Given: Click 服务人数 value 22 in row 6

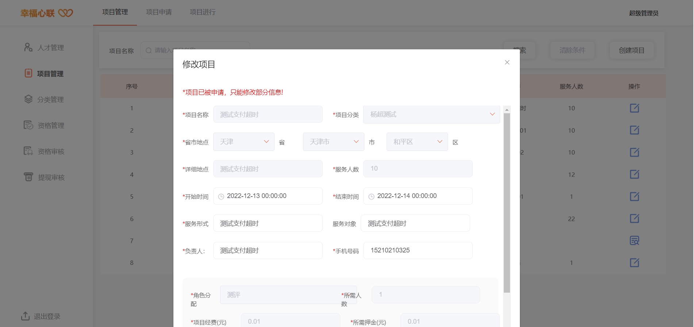Looking at the screenshot, I should [571, 219].
